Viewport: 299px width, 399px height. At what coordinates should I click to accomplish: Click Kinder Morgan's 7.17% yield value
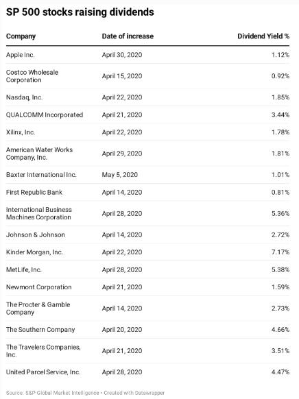[x=280, y=252]
